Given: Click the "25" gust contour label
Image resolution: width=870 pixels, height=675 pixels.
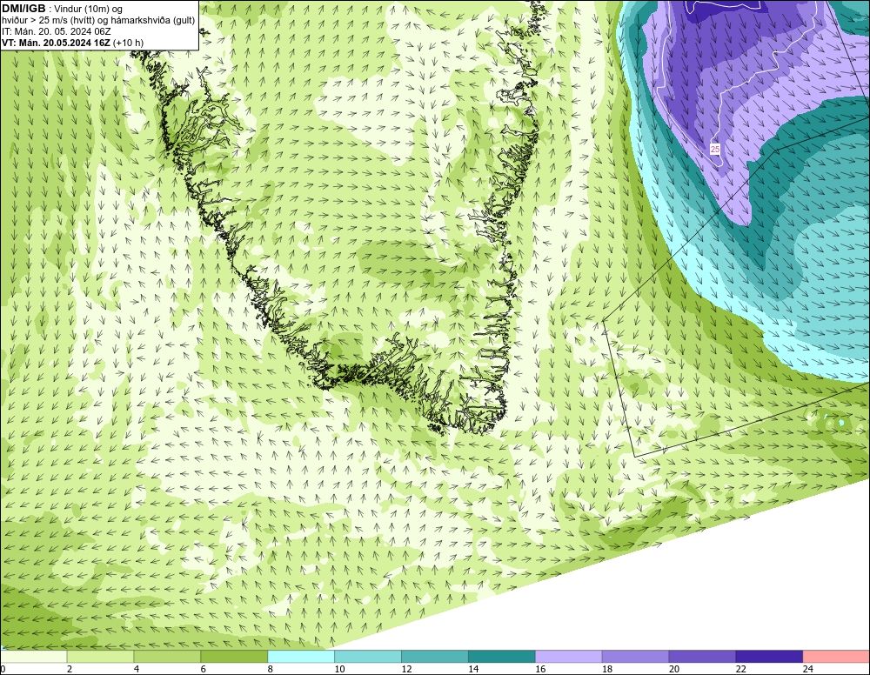Looking at the screenshot, I should pyautogui.click(x=714, y=150).
